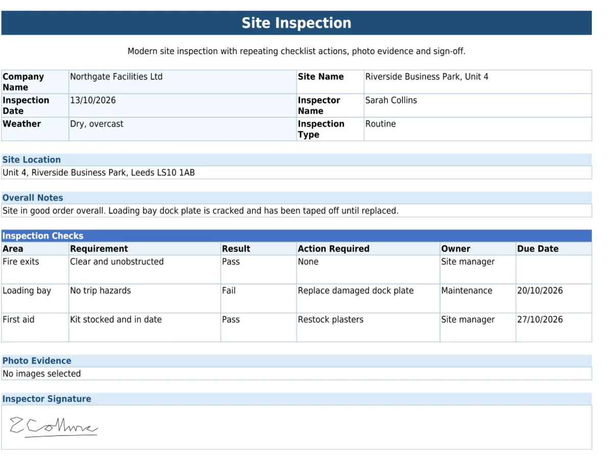This screenshot has height=460, width=613.
Task: Select Replace damaged dock plate action
Action: point(368,298)
